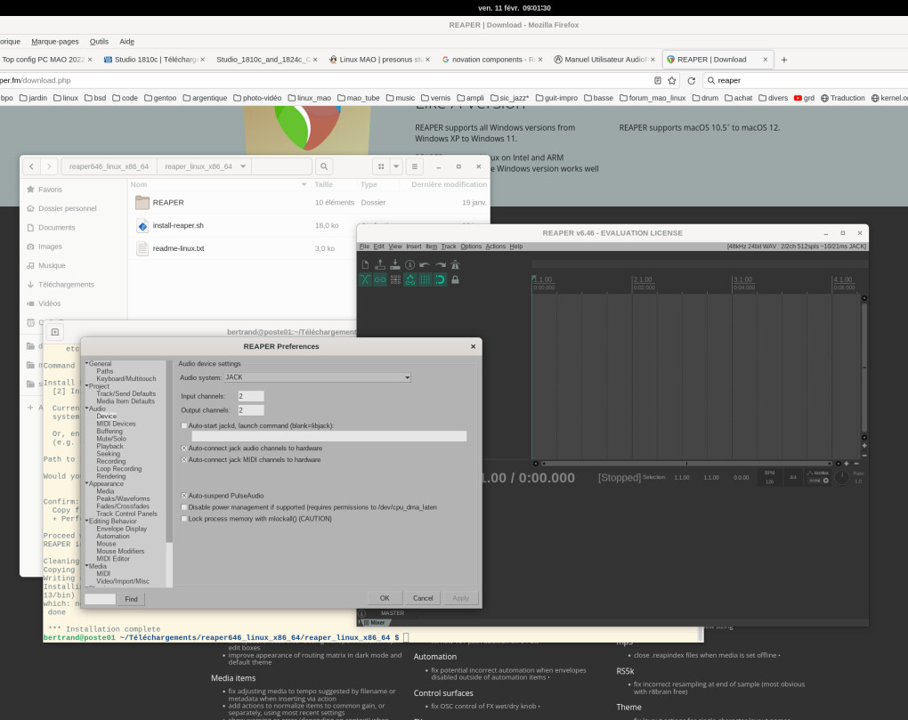Viewport: 908px width, 720px height.
Task: Collapse the Audio tree section
Action: click(87, 409)
